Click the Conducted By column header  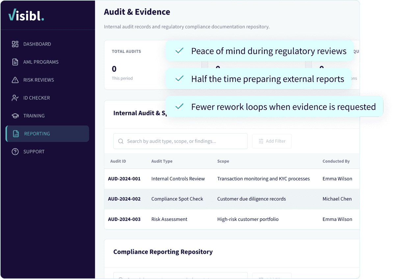coord(336,161)
